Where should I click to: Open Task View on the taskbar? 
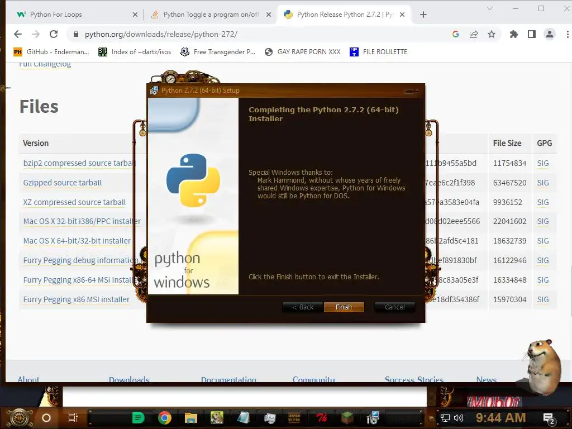73,418
